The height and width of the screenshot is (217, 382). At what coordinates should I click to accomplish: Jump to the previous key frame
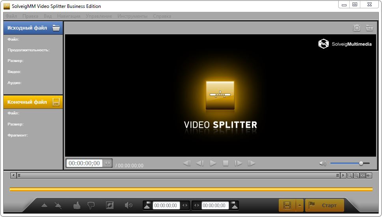pos(187,163)
